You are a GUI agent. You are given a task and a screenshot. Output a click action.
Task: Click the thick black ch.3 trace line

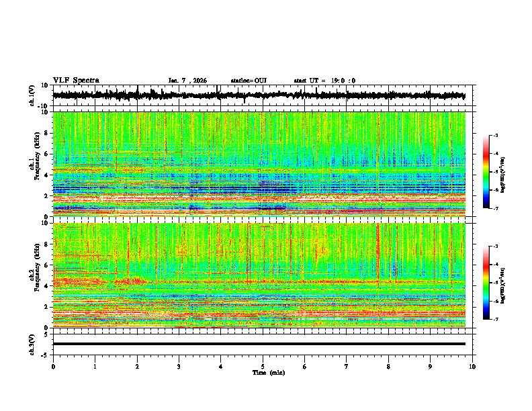pos(259,344)
